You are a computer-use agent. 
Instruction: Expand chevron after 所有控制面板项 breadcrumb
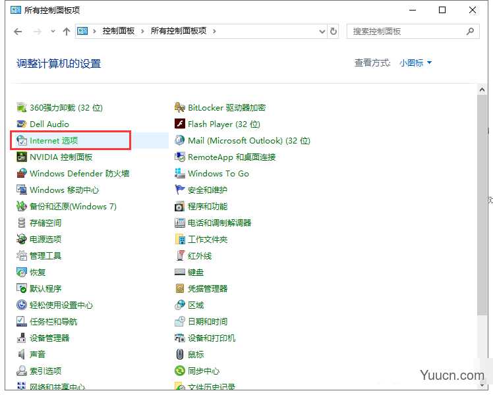214,31
